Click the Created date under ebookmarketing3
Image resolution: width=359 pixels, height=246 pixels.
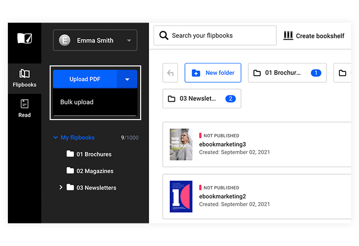(235, 153)
